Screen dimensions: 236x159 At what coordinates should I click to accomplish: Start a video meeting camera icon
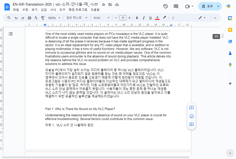(x=187, y=6)
